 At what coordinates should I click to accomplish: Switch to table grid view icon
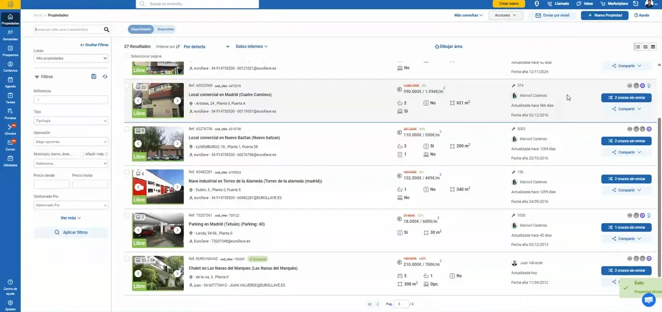pos(653,47)
